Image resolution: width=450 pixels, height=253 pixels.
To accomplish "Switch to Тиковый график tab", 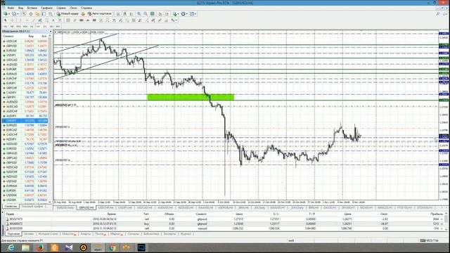I will 32,206.
